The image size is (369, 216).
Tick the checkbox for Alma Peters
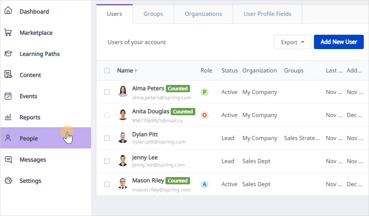[x=107, y=92]
